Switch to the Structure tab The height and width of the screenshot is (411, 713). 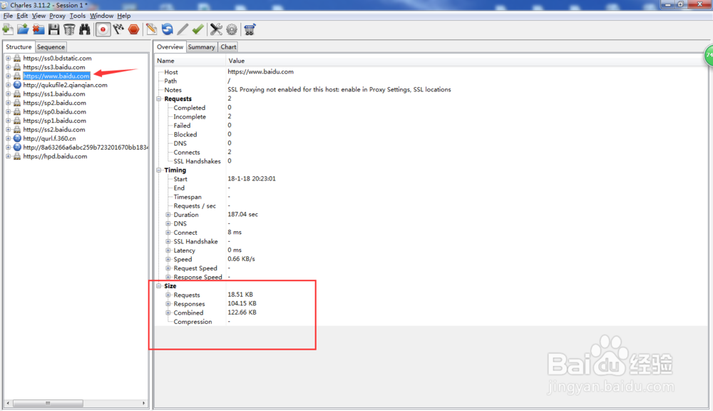coord(19,47)
